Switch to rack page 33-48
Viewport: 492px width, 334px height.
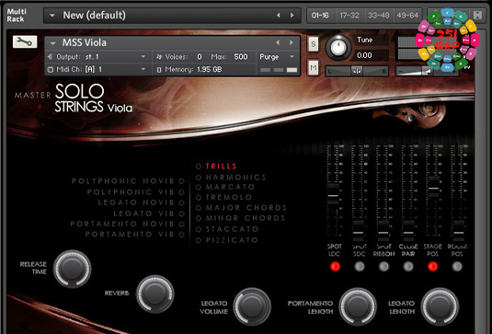[379, 16]
